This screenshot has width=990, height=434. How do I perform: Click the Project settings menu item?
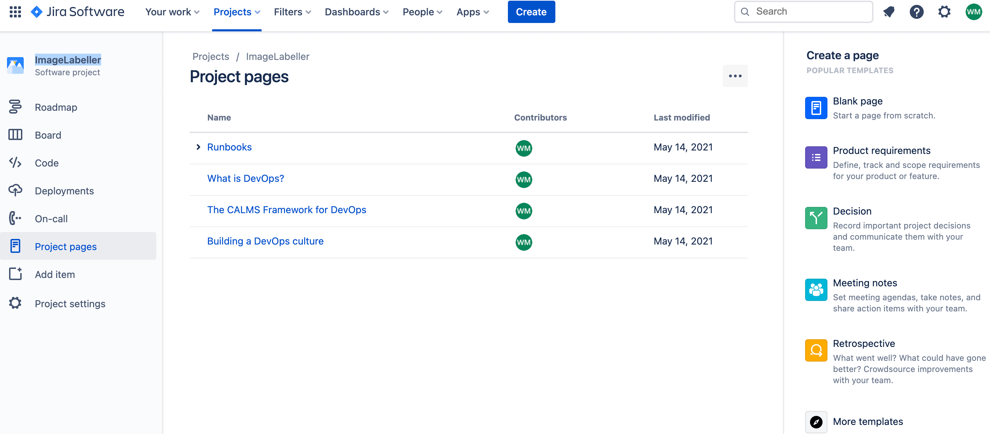point(70,303)
